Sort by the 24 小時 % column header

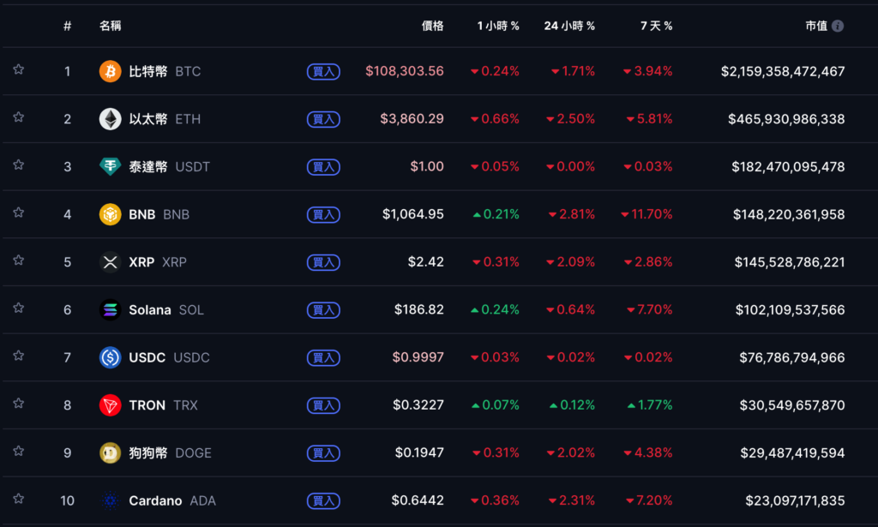point(569,26)
